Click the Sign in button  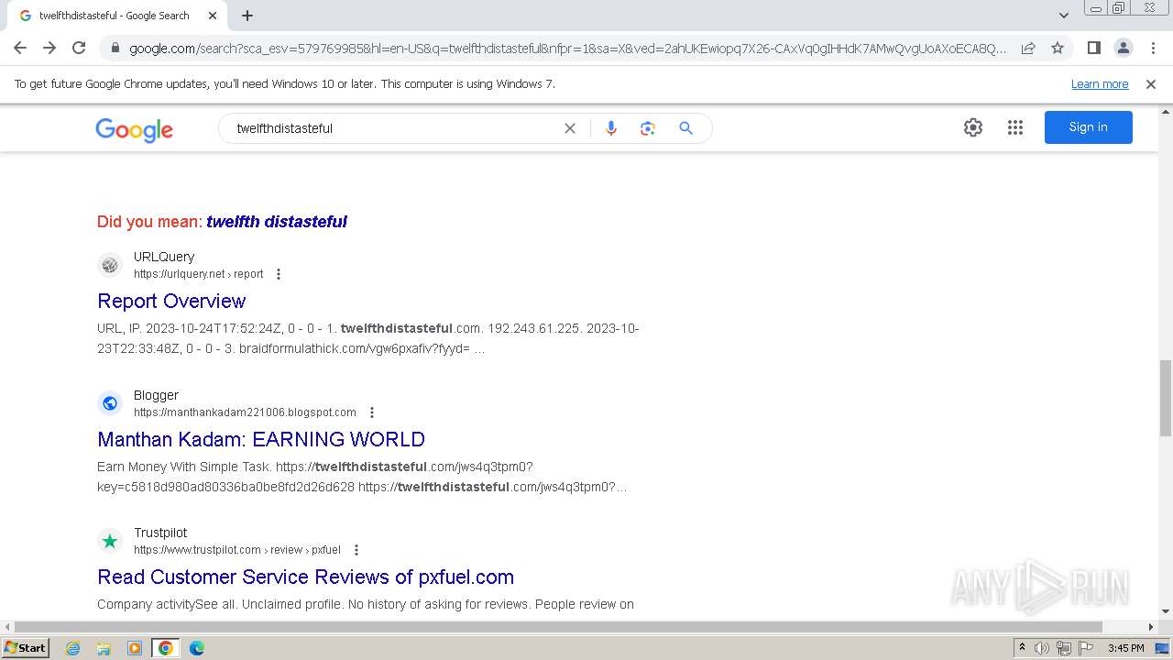tap(1089, 127)
